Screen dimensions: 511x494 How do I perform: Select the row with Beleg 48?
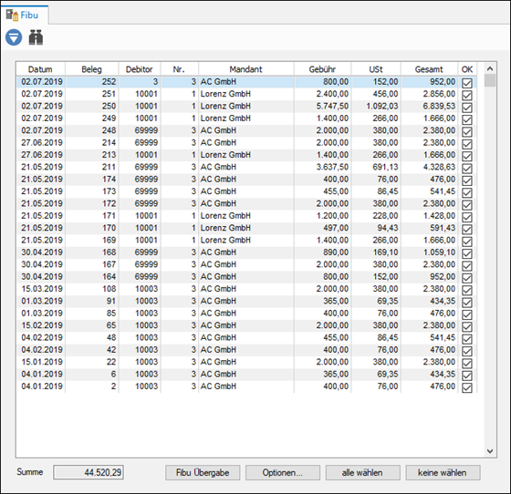pos(246,337)
